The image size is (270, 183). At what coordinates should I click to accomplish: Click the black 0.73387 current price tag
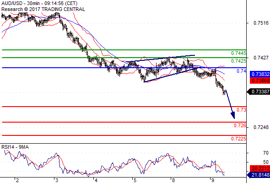(x=259, y=91)
